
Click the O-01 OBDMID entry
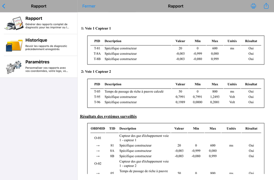point(98,138)
